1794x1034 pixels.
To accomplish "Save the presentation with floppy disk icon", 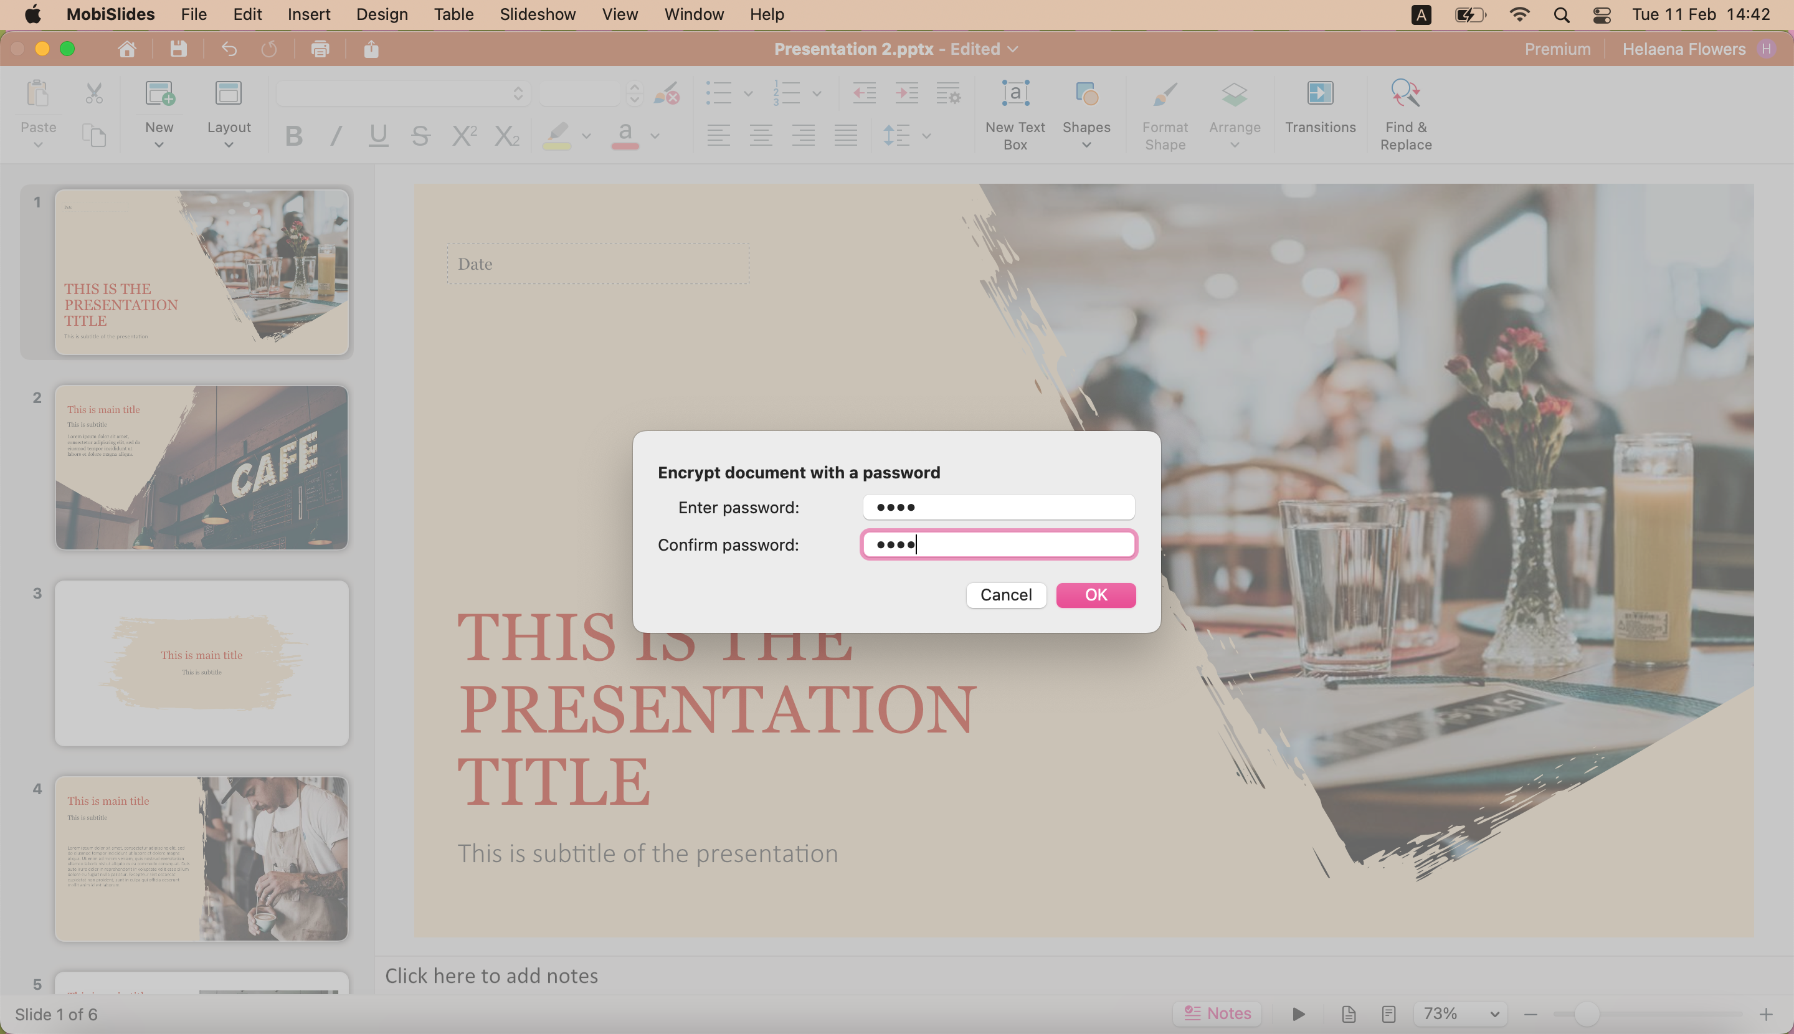I will [x=178, y=49].
